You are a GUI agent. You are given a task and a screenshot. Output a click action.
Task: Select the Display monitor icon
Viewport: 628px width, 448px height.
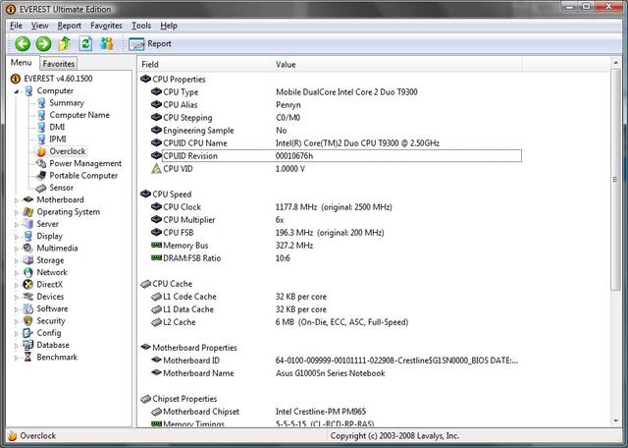point(28,236)
